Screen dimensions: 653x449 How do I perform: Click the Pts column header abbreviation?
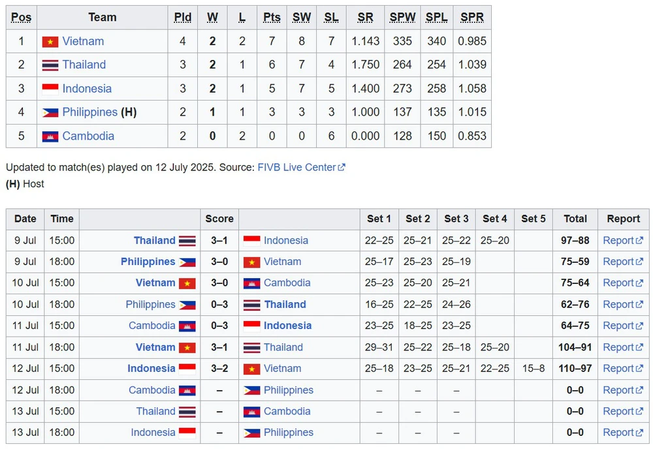(x=272, y=18)
